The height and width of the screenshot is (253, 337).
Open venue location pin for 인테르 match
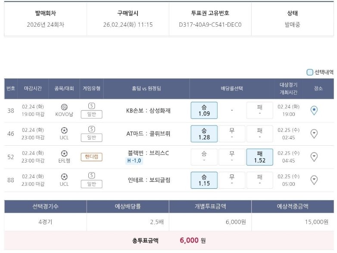pyautogui.click(x=314, y=180)
